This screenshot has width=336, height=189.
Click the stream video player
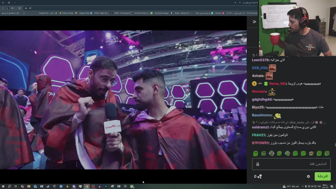pyautogui.click(x=123, y=100)
